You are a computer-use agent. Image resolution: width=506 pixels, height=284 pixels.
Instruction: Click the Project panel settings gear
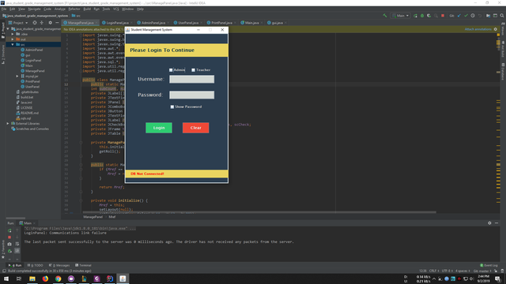coord(50,23)
